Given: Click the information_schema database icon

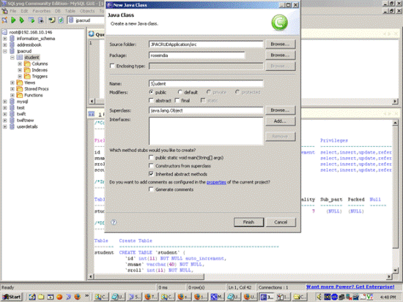Looking at the screenshot, I should (12, 39).
